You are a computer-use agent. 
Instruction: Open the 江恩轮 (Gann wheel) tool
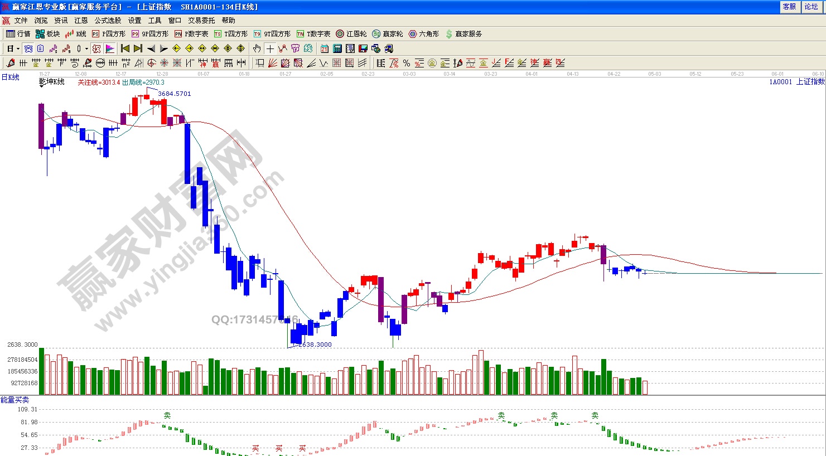coord(351,34)
